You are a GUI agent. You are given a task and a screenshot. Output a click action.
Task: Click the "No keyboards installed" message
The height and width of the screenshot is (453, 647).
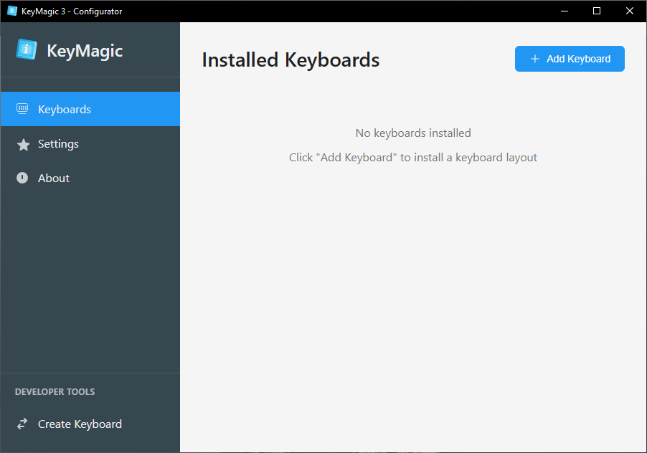[x=413, y=133]
